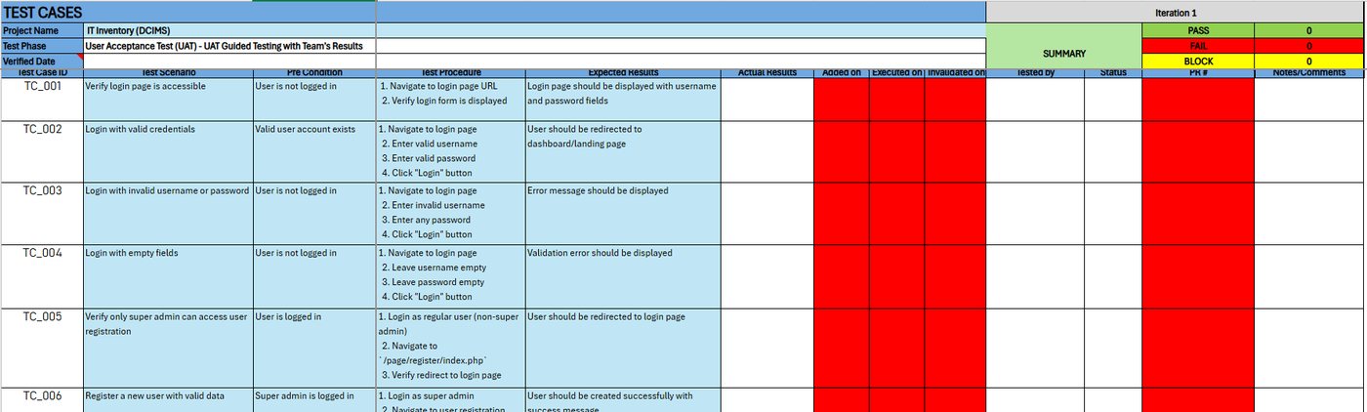This screenshot has height=412, width=1367.
Task: Click the Test Case ID column header
Action: tap(41, 73)
